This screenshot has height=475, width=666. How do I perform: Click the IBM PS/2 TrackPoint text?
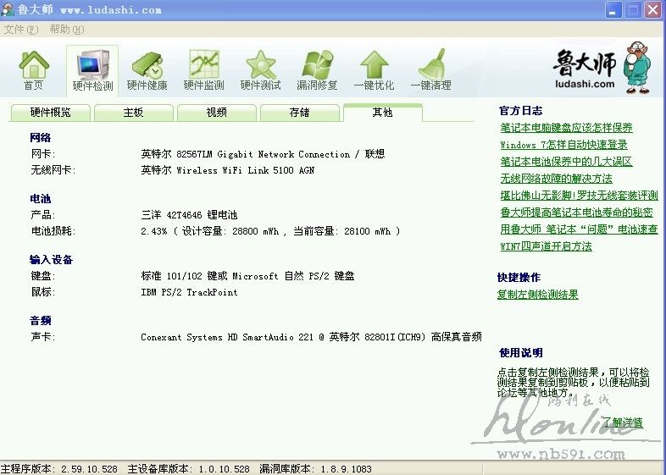coord(189,292)
